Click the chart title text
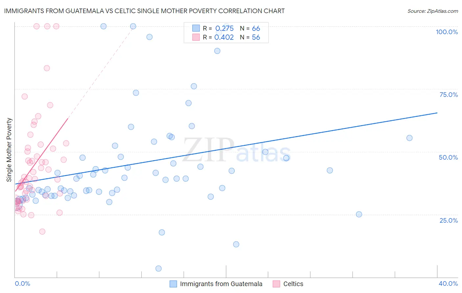This screenshot has width=462, height=293. pyautogui.click(x=144, y=11)
